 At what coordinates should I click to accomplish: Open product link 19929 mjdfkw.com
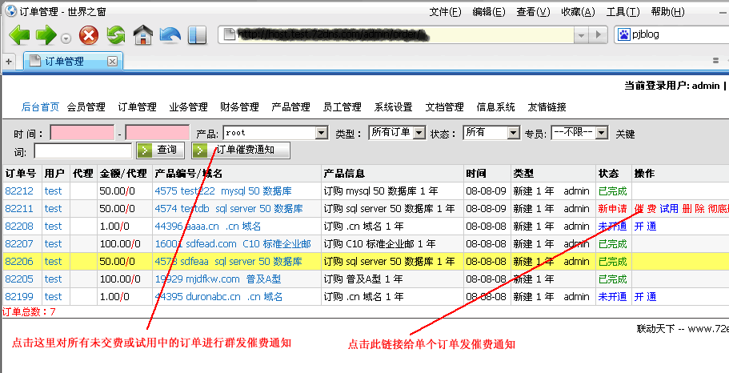[x=218, y=279]
